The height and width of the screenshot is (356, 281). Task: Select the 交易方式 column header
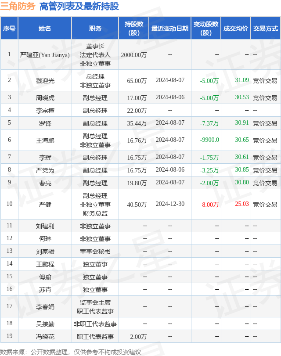265,29
